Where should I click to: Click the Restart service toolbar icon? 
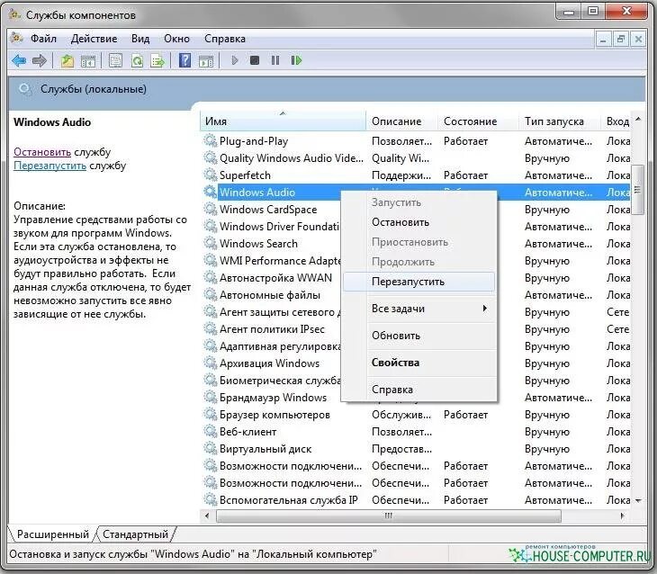(x=296, y=61)
